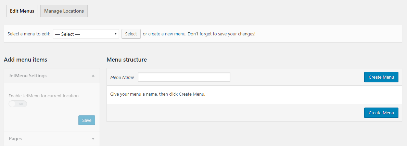The height and width of the screenshot is (146, 407).
Task: Click the JetMenu Settings panel header
Action: click(x=28, y=76)
